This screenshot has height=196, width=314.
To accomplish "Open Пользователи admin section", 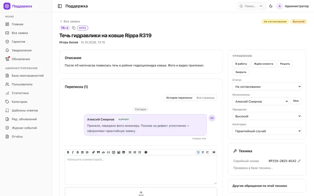I will 26,84.
